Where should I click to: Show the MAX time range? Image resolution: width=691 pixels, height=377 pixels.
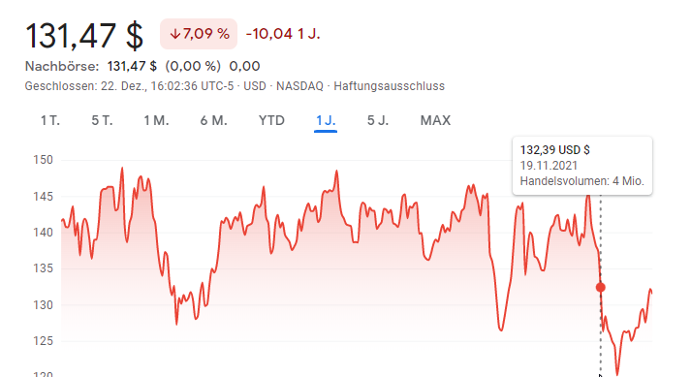(435, 120)
